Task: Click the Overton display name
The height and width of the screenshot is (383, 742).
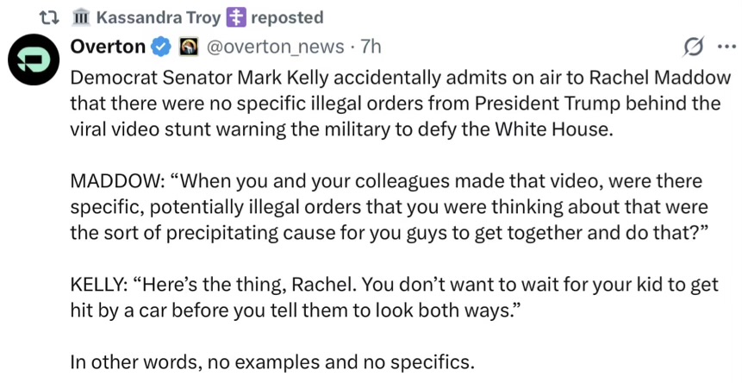Action: pyautogui.click(x=108, y=45)
